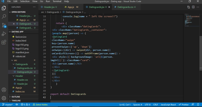This screenshot has width=202, height=107.
Task: Open the Search view in activity bar
Action: [x=4, y=16]
